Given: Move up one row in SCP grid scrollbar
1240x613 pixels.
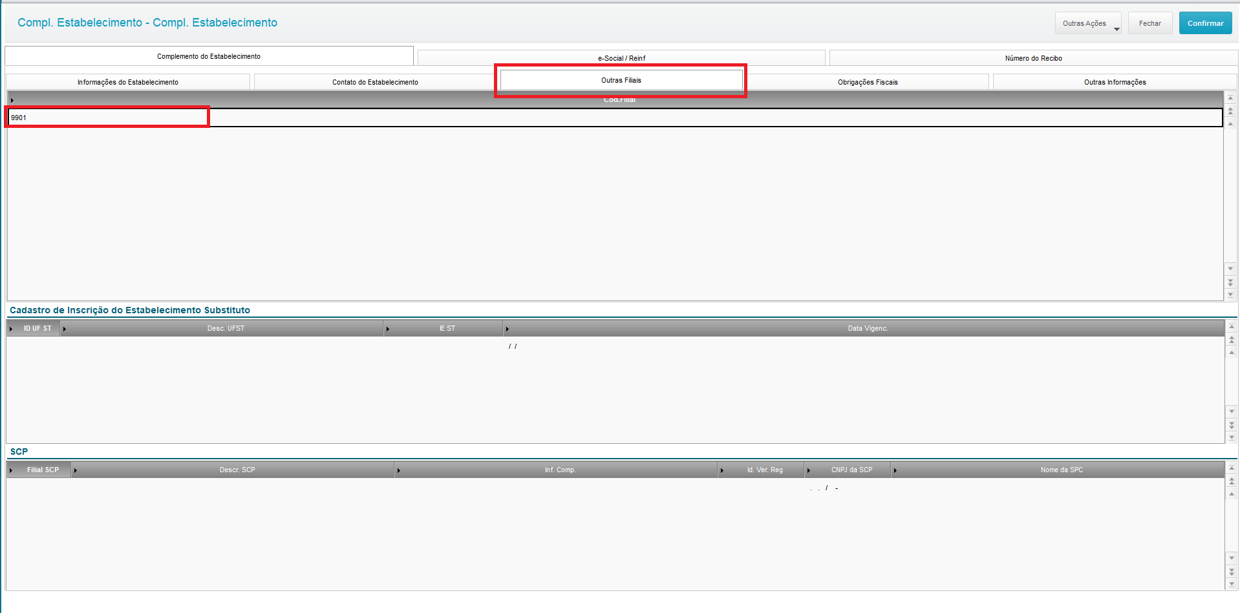Looking at the screenshot, I should click(1232, 494).
